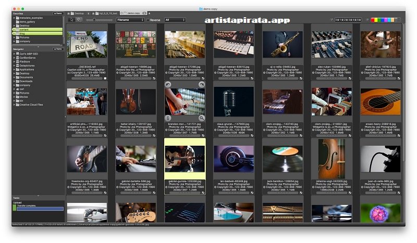Select the demo copy tab
This screenshot has width=417, height=243.
(x=133, y=14)
